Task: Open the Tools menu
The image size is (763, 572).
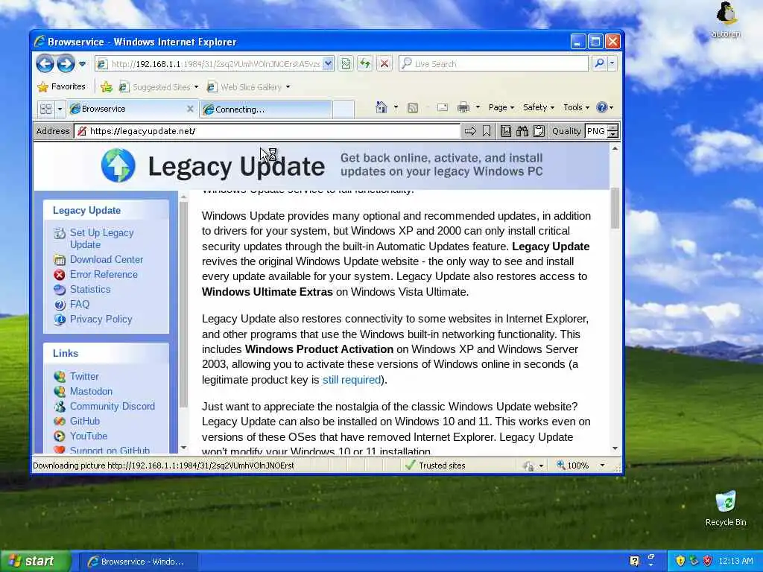Action: tap(576, 107)
